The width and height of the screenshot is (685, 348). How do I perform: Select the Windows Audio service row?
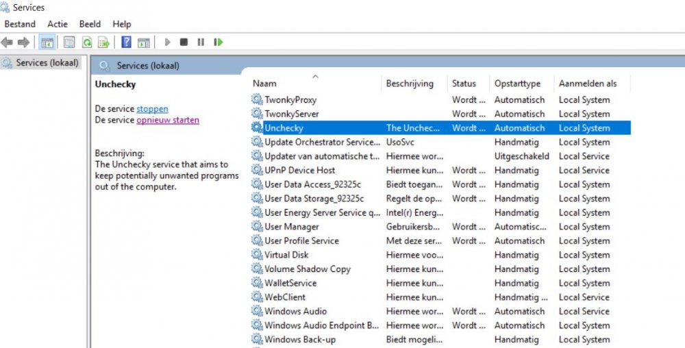pyautogui.click(x=295, y=312)
